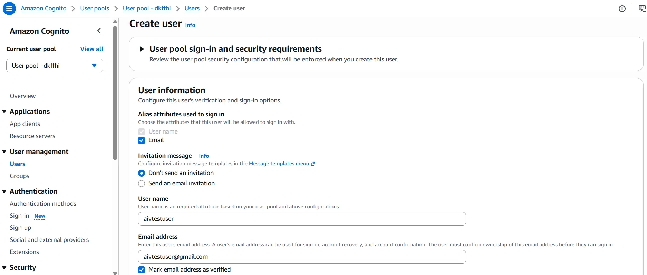This screenshot has width=647, height=275.
Task: Click the Users breadcrumb link
Action: [x=192, y=8]
